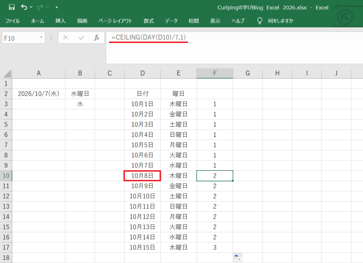Screen dimensions: 363x263
Task: Click the Enter checkmark formula button
Action: pos(81,38)
